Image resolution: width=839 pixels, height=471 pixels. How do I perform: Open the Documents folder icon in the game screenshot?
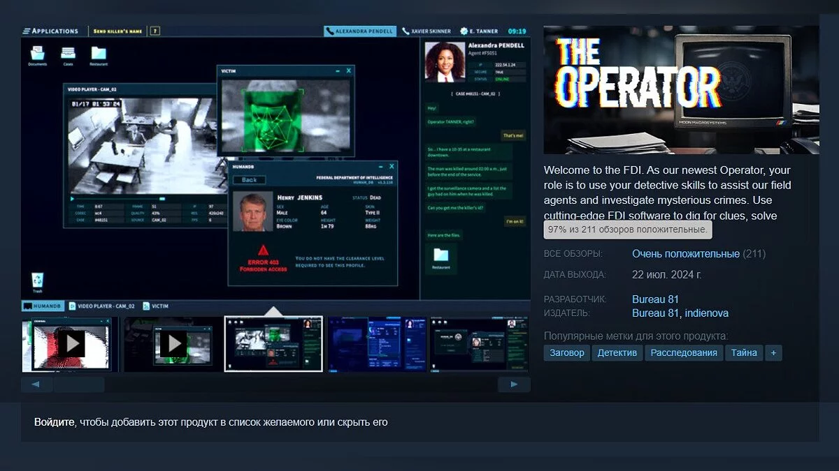(x=37, y=54)
